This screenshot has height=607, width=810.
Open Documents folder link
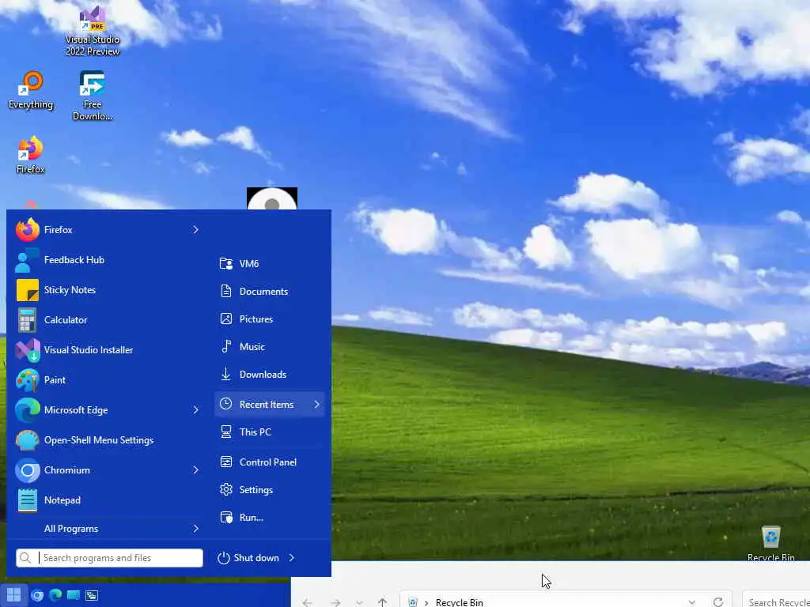click(x=269, y=291)
